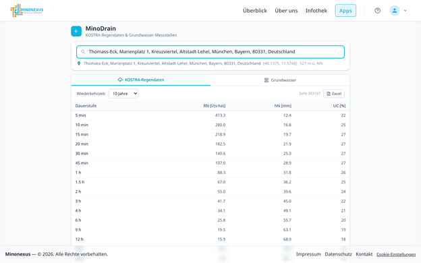Click the hN [mm] column header
Image resolution: width=421 pixels, height=263 pixels.
[283, 106]
